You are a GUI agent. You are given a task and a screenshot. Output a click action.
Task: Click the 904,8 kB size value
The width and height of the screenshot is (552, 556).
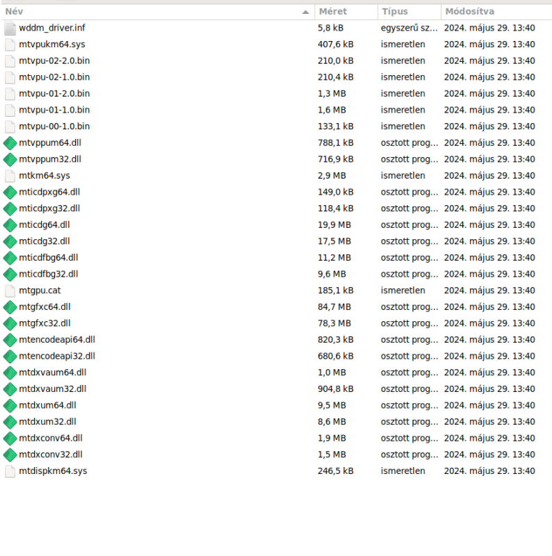(336, 389)
